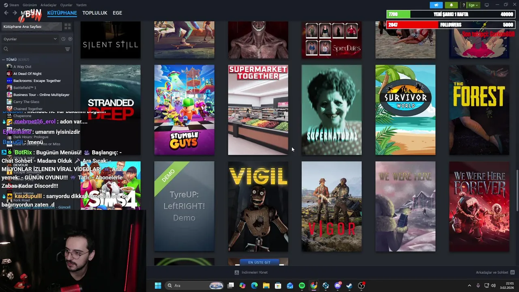519x292 pixels.
Task: Switch to the KÜTÜPHANE tab
Action: point(62,13)
